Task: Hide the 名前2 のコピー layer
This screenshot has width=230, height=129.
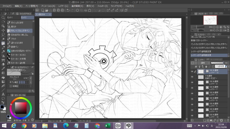Action: (x=192, y=77)
